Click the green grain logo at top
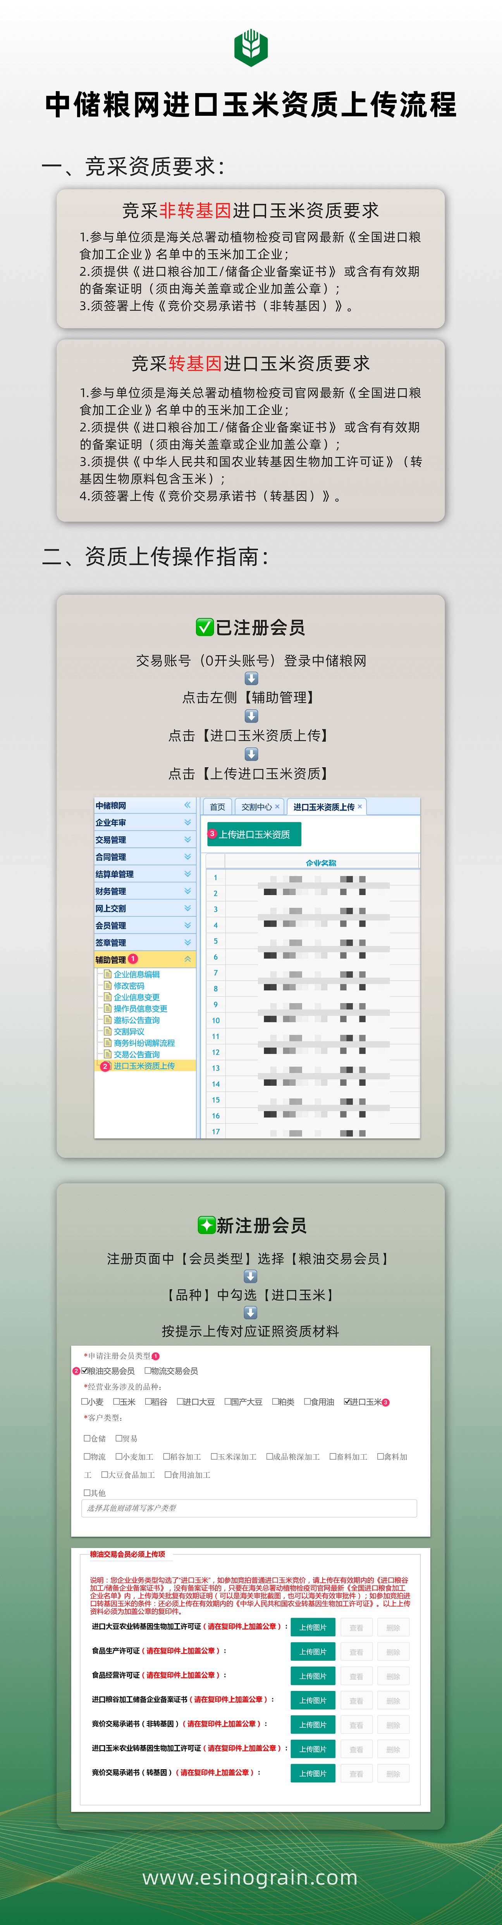 click(x=251, y=48)
